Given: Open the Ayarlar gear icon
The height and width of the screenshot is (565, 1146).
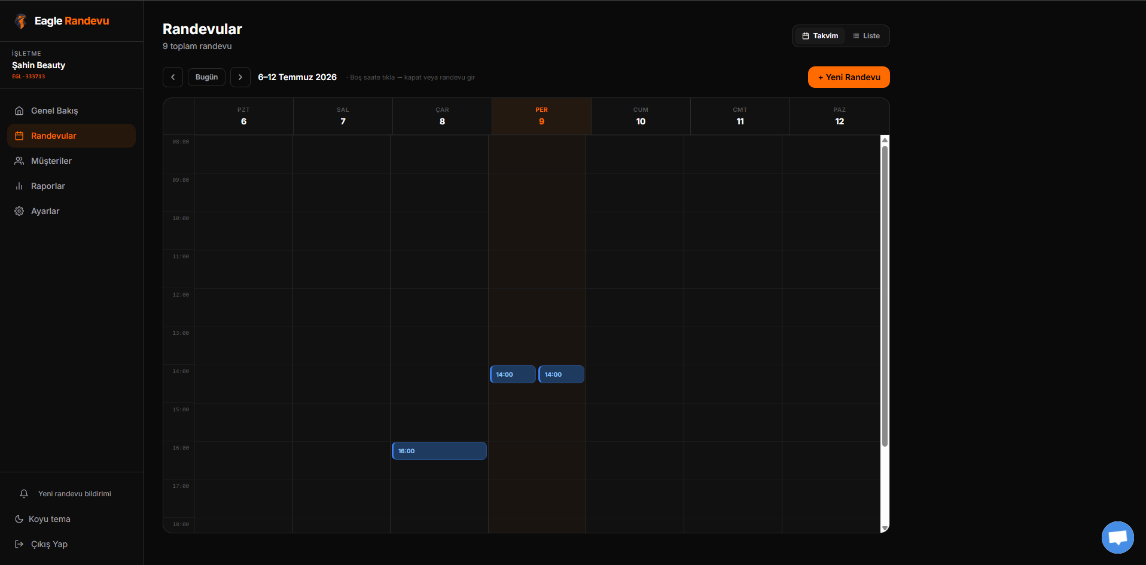Looking at the screenshot, I should [19, 211].
